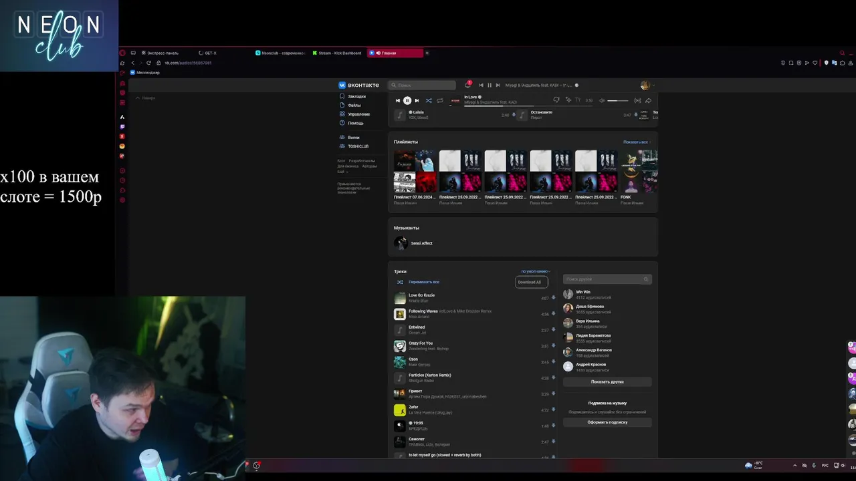Download the Entwined track
This screenshot has height=481, width=856.
[x=554, y=330]
